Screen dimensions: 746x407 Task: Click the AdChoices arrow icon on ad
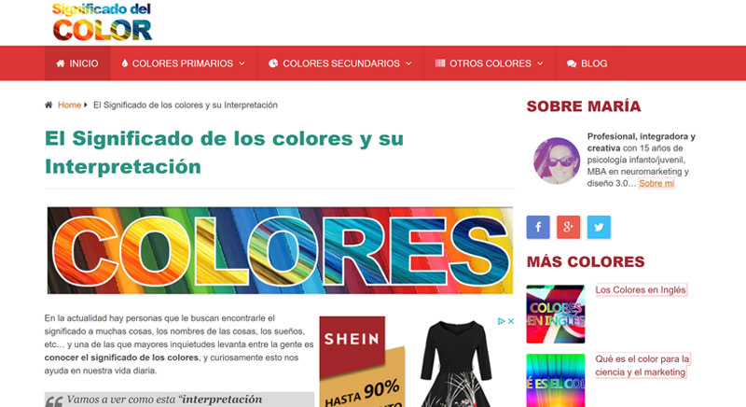click(501, 321)
